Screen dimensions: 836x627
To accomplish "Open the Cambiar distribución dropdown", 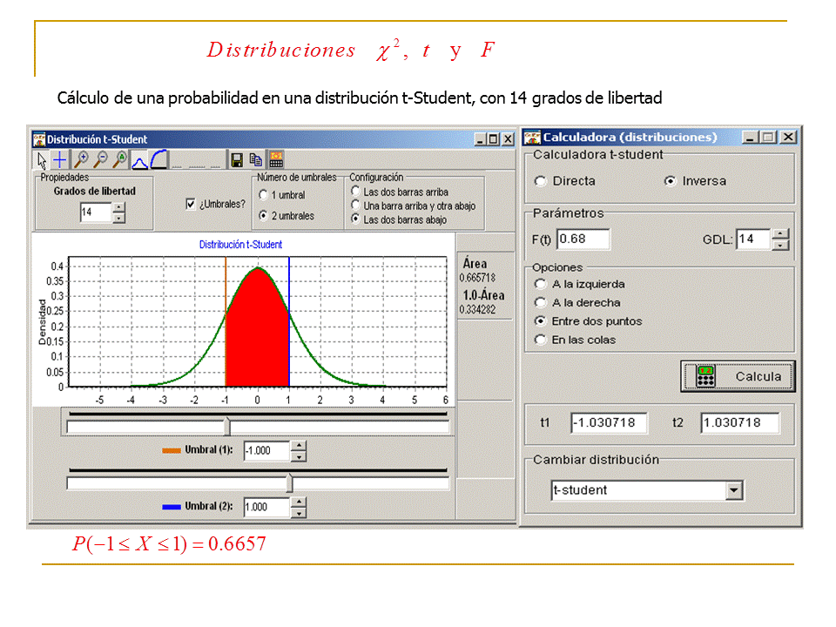I will [735, 491].
